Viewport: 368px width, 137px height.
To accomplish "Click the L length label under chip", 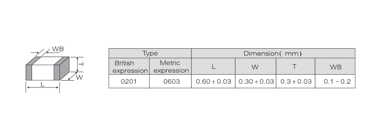I will pyautogui.click(x=43, y=84).
